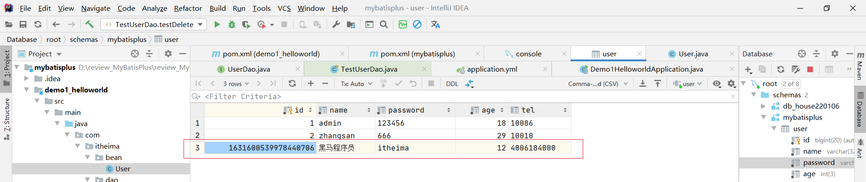The image size is (866, 182).
Task: Export table data with the download icon
Action: coord(643,83)
